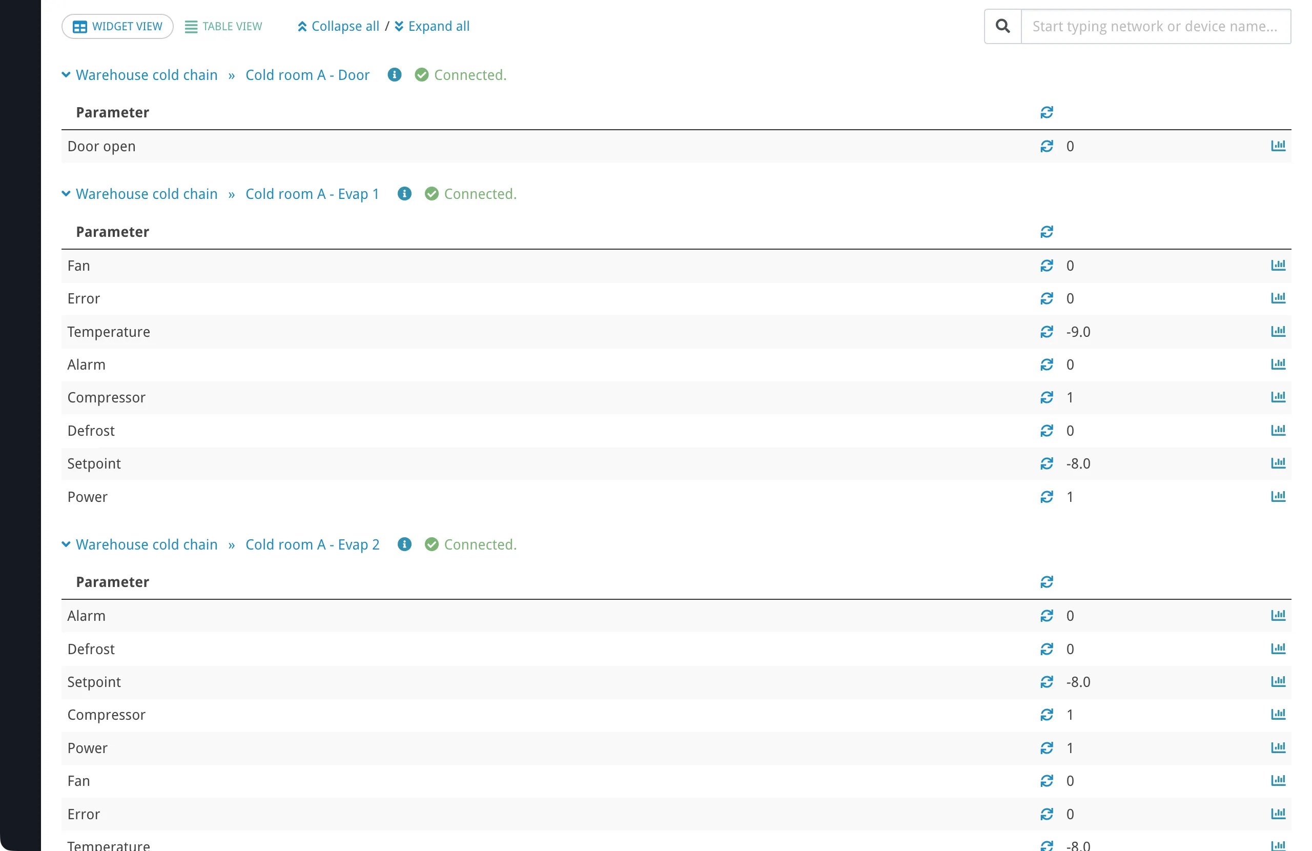Screen dimensions: 1312x851
Task: Refresh the Evap 1 Setpoint value
Action: pos(1047,463)
